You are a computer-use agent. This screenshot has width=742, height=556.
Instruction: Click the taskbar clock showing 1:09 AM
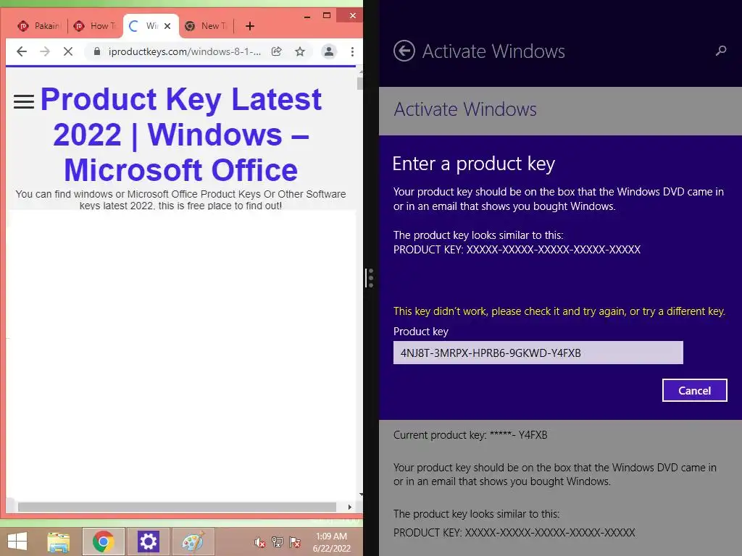(x=331, y=542)
